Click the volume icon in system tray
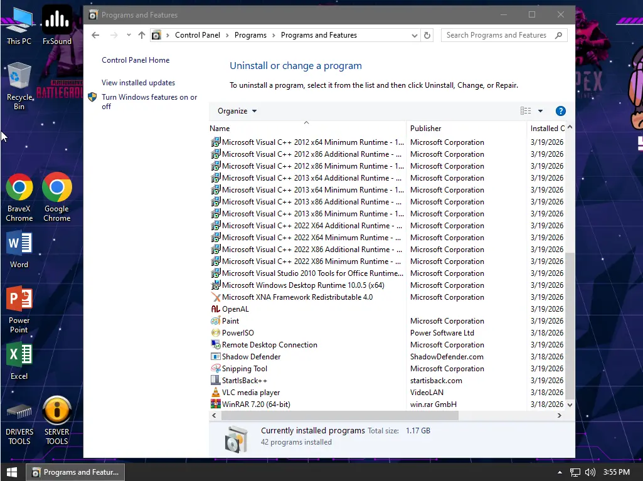The height and width of the screenshot is (481, 643). (x=590, y=472)
